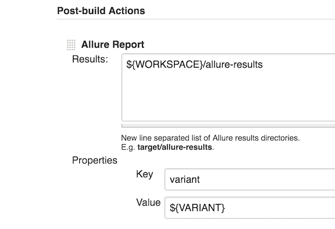Place cursor after ${VARIANT} text
This screenshot has width=335, height=229.
click(225, 208)
